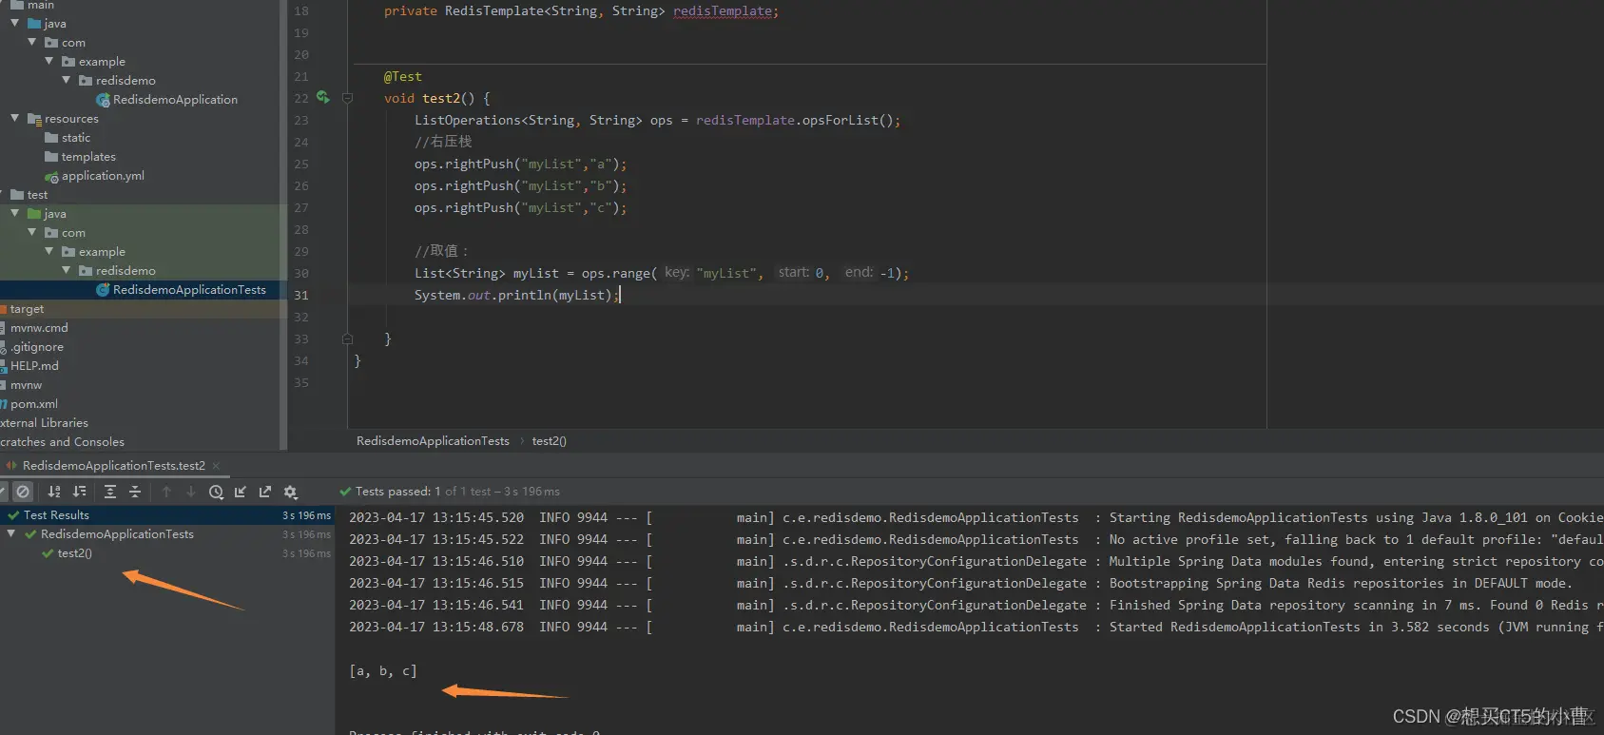Image resolution: width=1604 pixels, height=735 pixels.
Task: Click RedisdemoApplicationTests row in test results
Action: (x=117, y=534)
